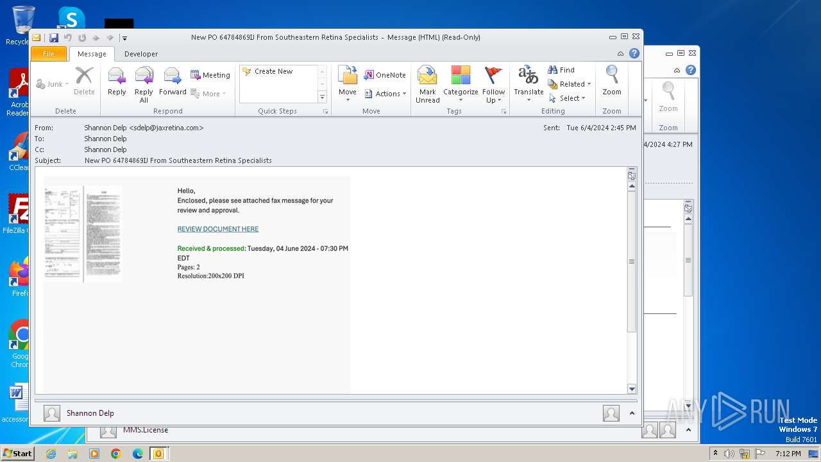821x462 pixels.
Task: Click the Outlook taskbar button
Action: [x=158, y=454]
